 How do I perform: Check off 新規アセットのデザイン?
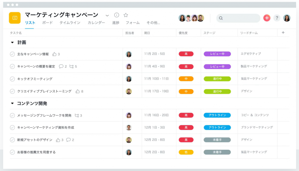tap(12, 140)
